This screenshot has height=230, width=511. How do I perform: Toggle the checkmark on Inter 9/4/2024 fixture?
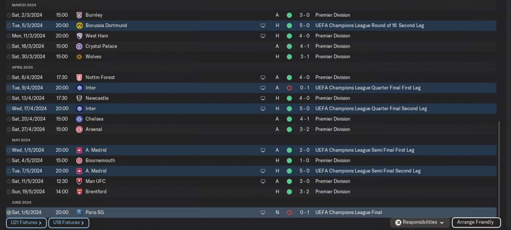(9, 88)
